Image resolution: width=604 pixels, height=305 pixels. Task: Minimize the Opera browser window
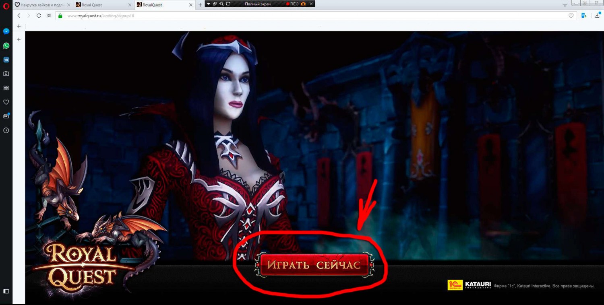click(576, 3)
